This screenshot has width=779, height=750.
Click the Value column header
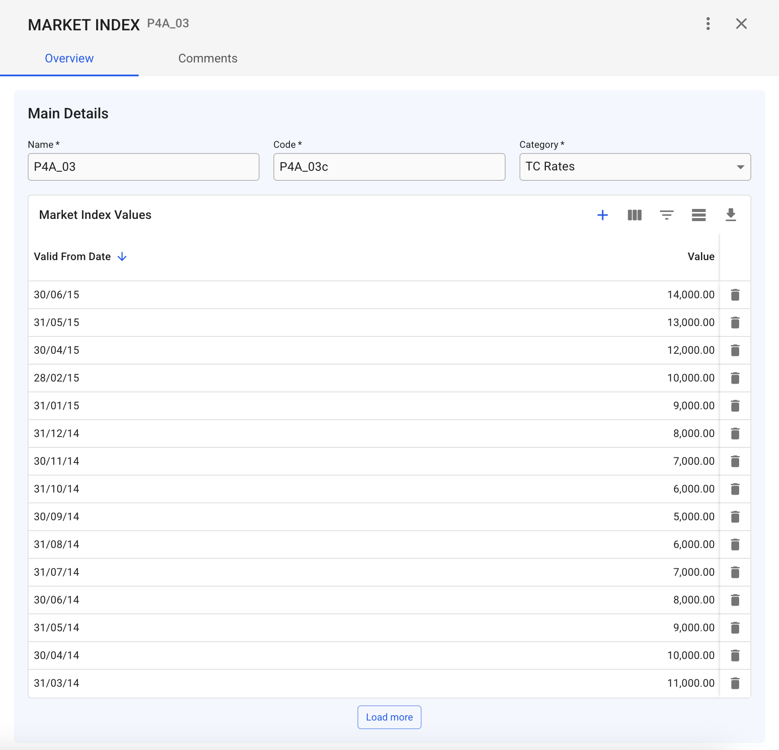[701, 257]
